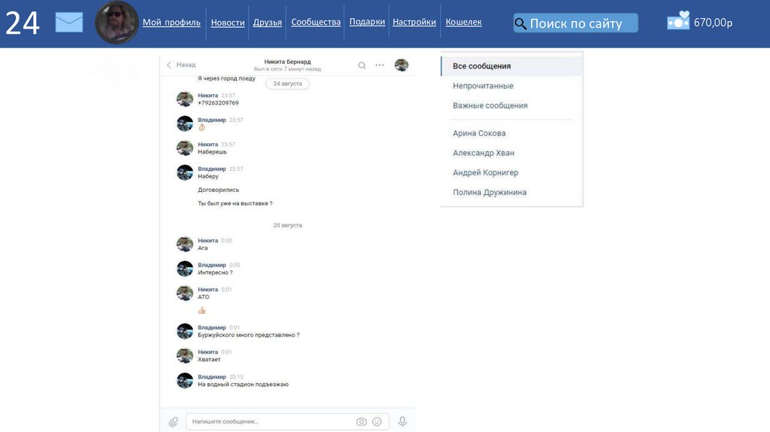
Task: Open Новости in top navigation
Action: pyautogui.click(x=228, y=23)
